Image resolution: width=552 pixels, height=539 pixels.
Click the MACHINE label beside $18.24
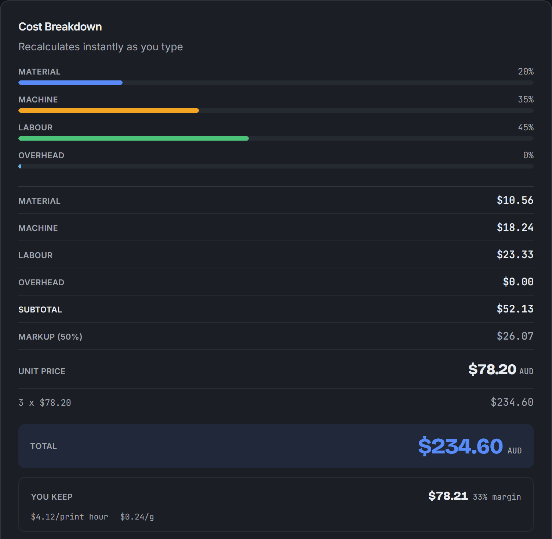[38, 228]
